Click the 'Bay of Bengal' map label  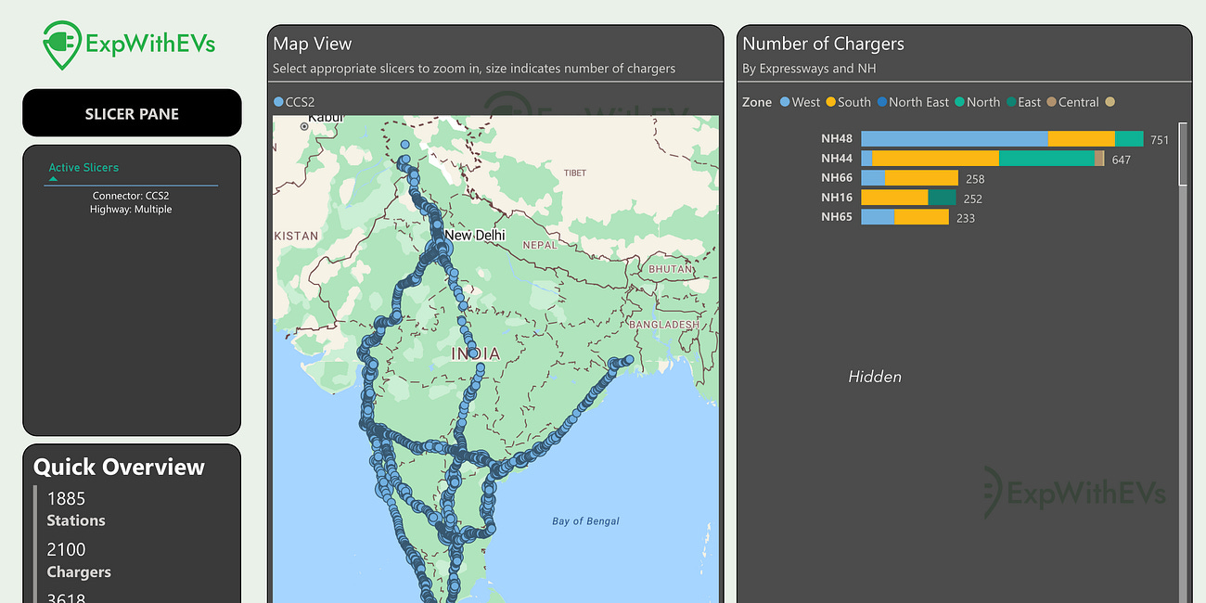[585, 521]
